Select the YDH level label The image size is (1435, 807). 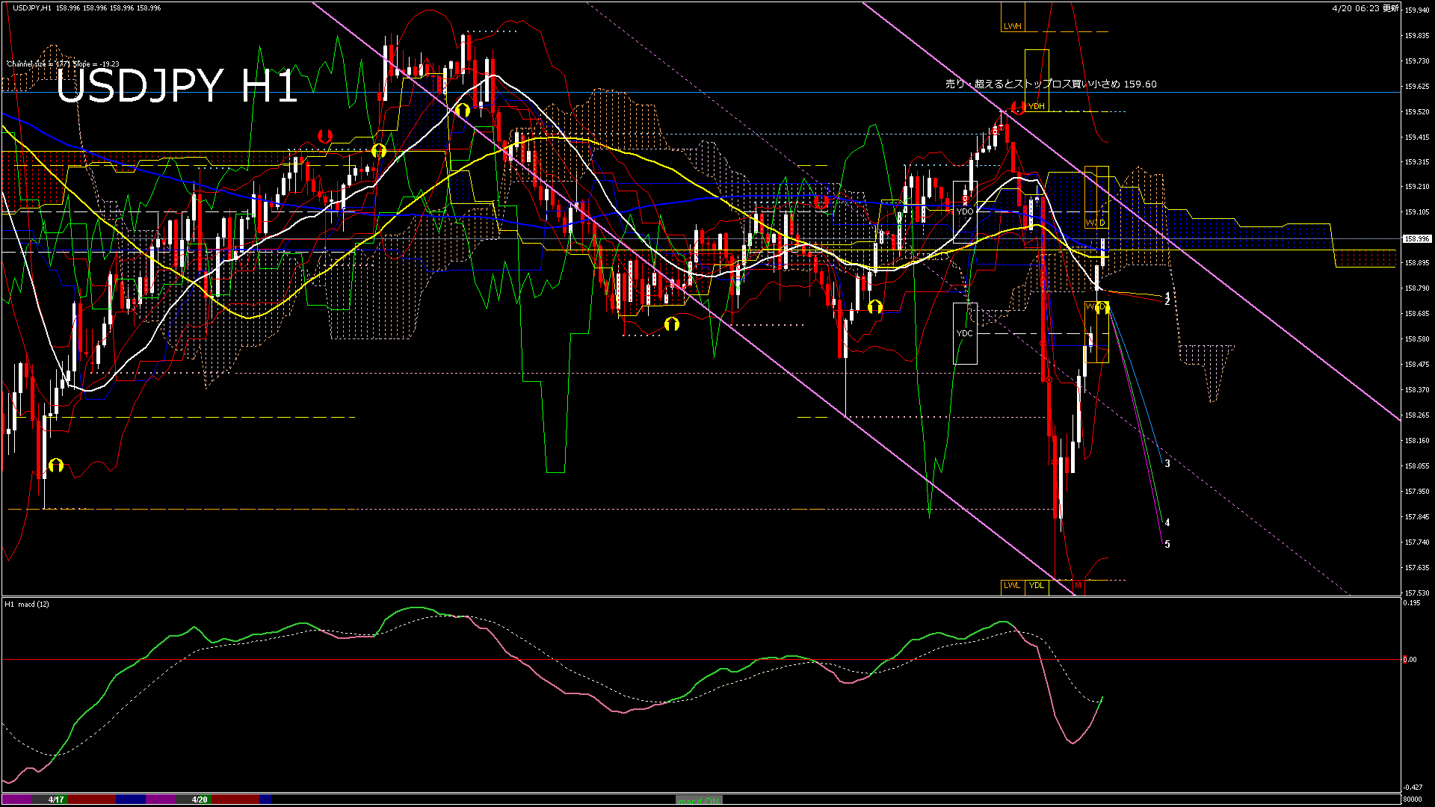click(x=1036, y=106)
